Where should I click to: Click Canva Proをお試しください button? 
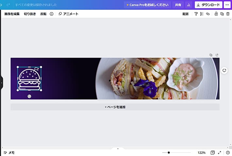pyautogui.click(x=147, y=5)
